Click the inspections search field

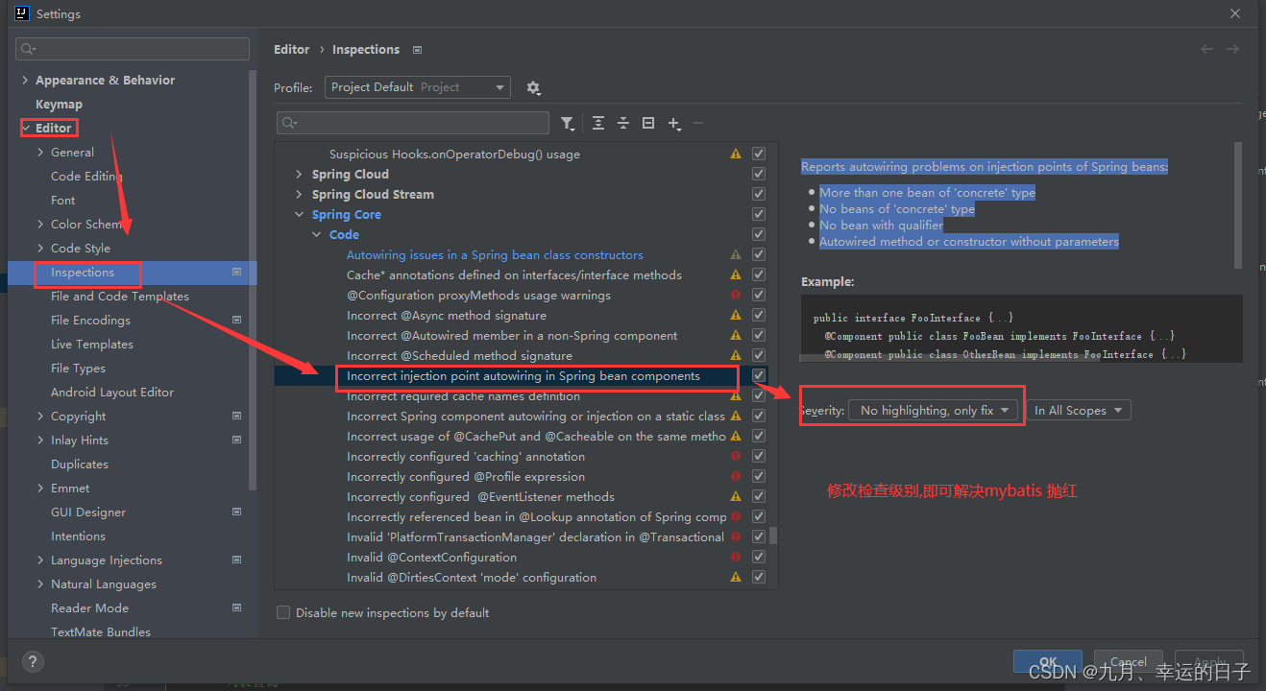413,123
